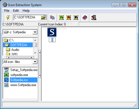The image size is (139, 109).
Task: Expand the All icon files filter dropdown
Action: [35, 61]
